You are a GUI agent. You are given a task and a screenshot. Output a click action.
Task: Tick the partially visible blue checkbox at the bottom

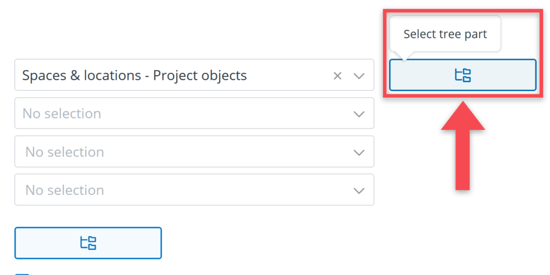click(x=22, y=274)
